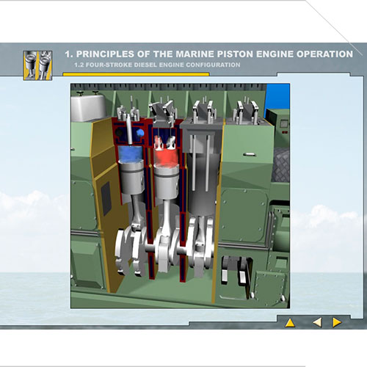Screen dimensions: 367x367
Task: Click the blue intake air charge in the cylinder
Action: pyautogui.click(x=130, y=154)
